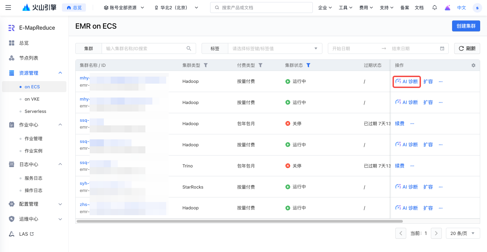487x252 pixels.
Task: Open the date range calendar icon
Action: 442,48
